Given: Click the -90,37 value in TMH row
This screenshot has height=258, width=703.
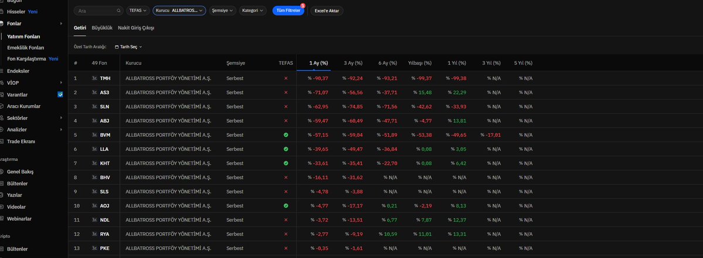Looking at the screenshot, I should tap(321, 78).
